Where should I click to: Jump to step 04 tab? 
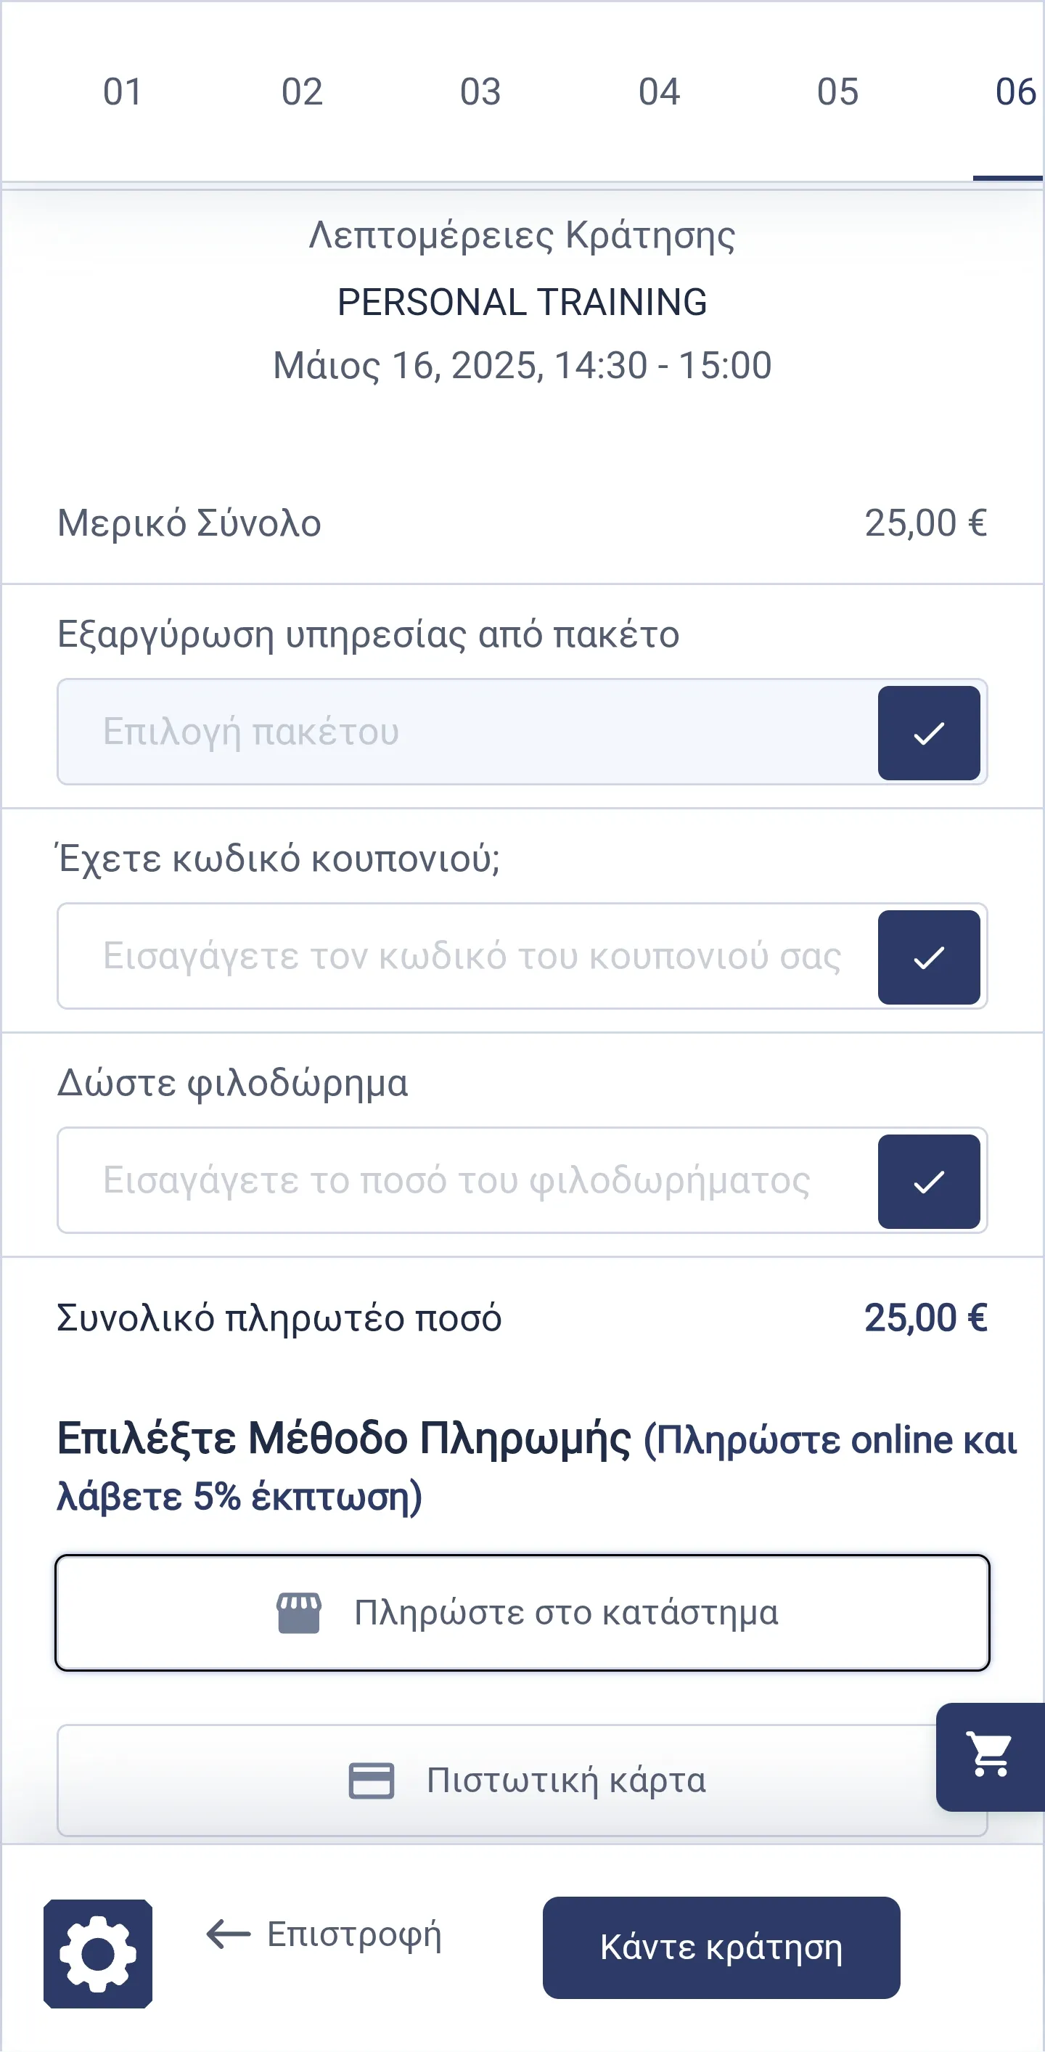[x=659, y=92]
